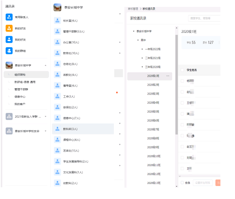The width and height of the screenshot is (235, 199).
Task: Expand the 二年级2021级 tree node
Action: (x=142, y=58)
